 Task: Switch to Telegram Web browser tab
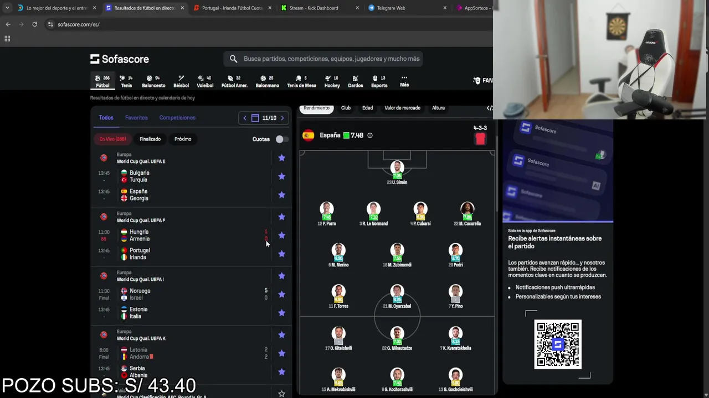(391, 8)
